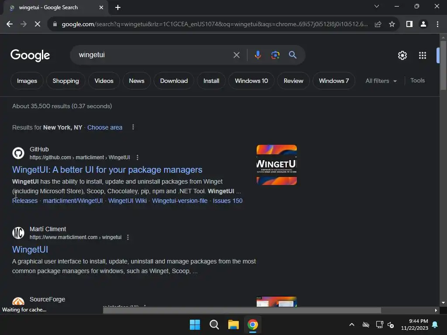Open Martí Climent result's three-dot menu
Image resolution: width=447 pixels, height=335 pixels.
[128, 237]
